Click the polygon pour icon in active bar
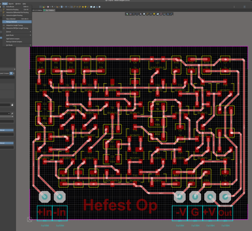This screenshot has width=252, height=231. pyautogui.click(x=157, y=14)
